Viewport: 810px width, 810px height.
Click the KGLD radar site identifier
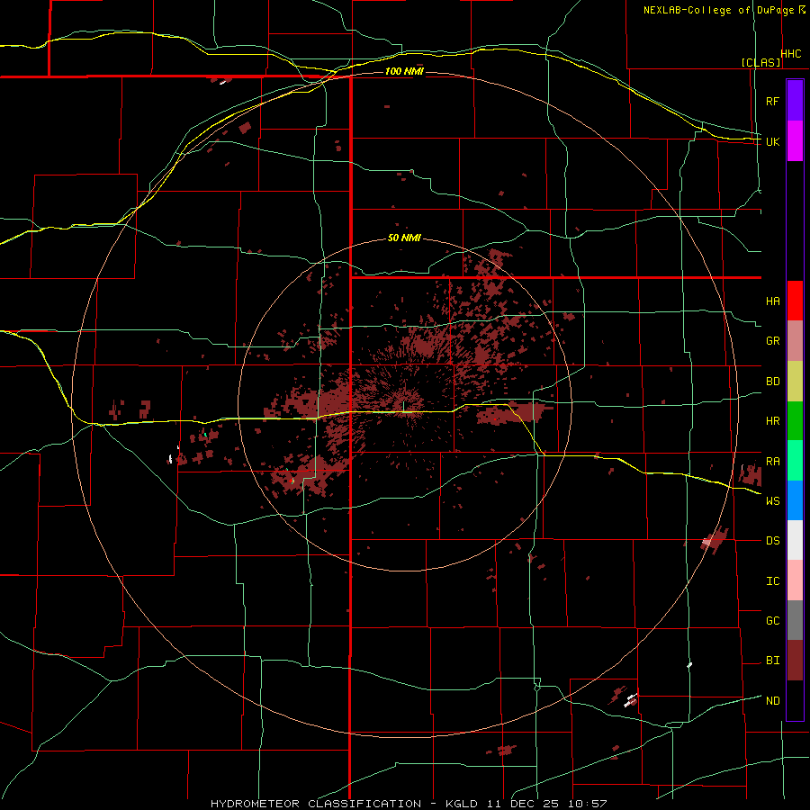463,804
